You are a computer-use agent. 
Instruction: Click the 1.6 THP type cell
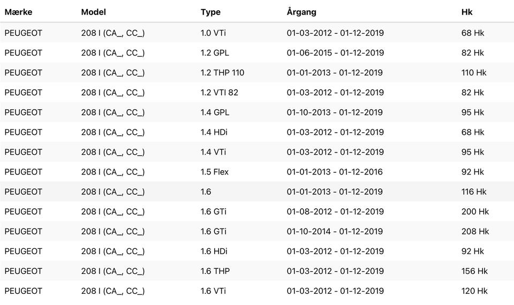click(x=215, y=271)
